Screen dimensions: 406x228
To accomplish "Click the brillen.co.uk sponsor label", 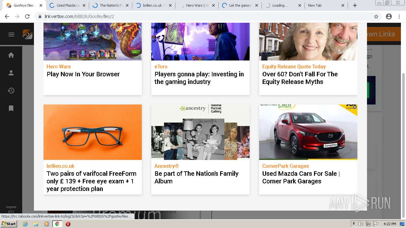I will tap(61, 166).
